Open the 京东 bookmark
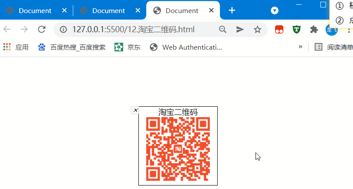This screenshot has height=189, width=353. (x=128, y=47)
